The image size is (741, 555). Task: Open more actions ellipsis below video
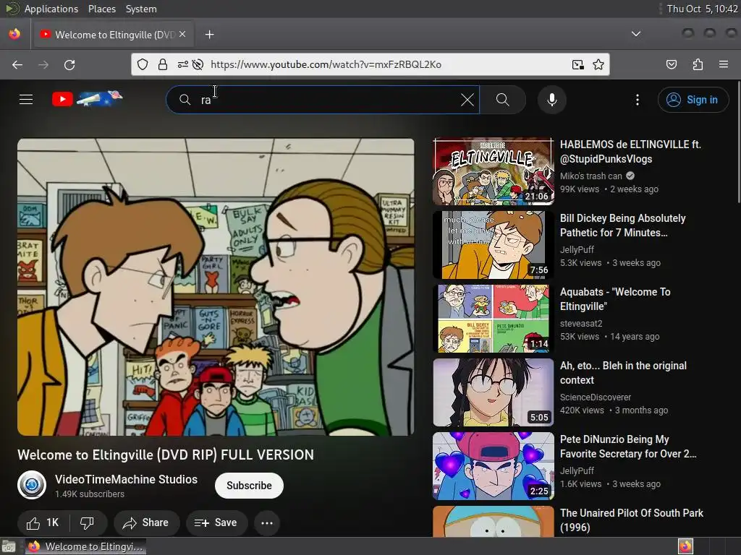(x=267, y=523)
